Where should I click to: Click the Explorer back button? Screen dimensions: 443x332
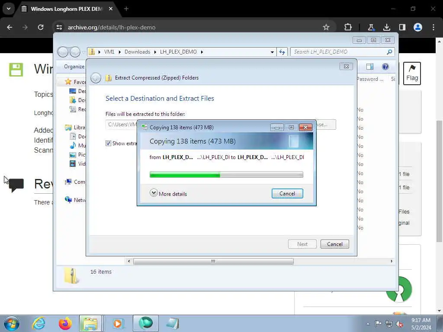[x=63, y=52]
